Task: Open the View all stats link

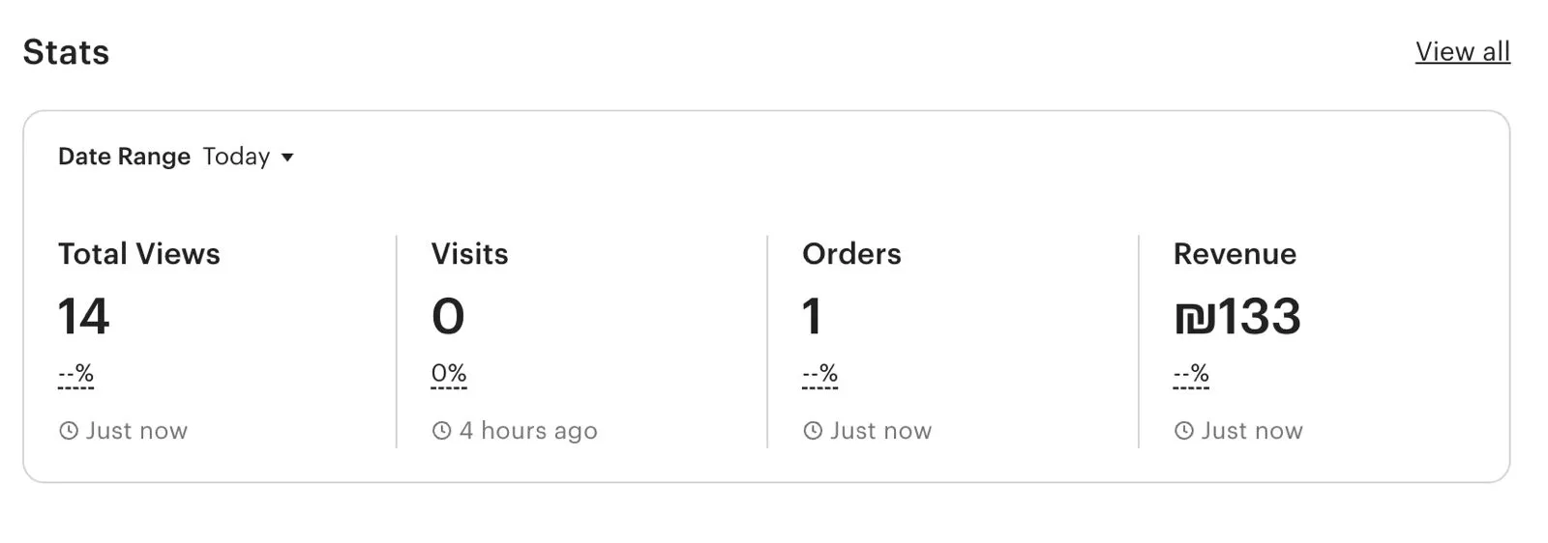Action: 1462,52
